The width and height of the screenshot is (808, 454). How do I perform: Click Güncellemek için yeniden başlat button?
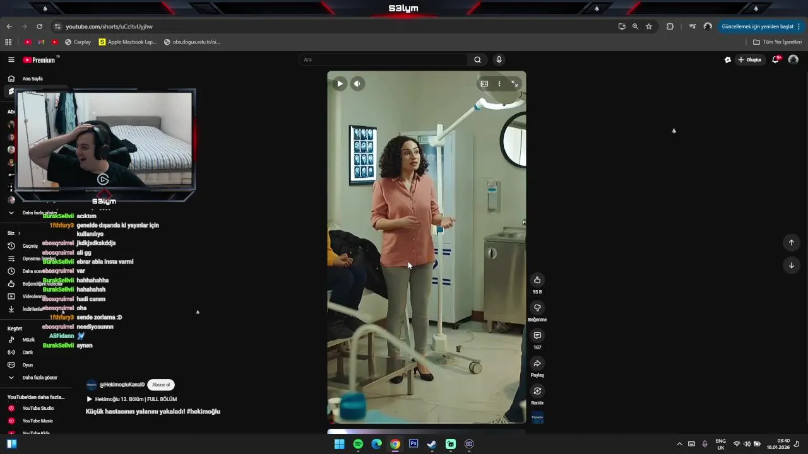[x=757, y=26]
